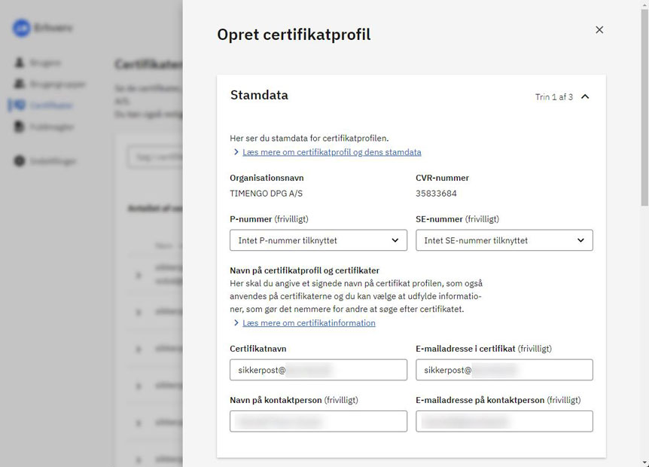Open link about certifikatprofil og dens stamdata

pyautogui.click(x=331, y=152)
